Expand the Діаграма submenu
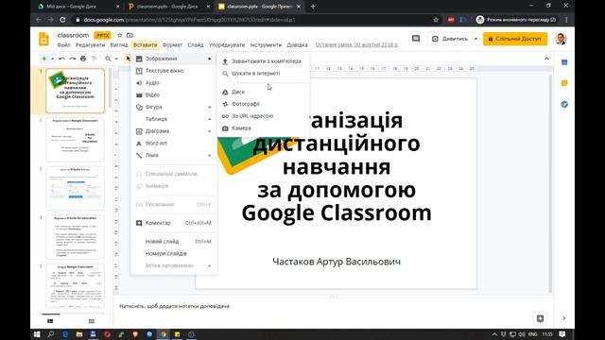The height and width of the screenshot is (340, 605). [x=210, y=131]
